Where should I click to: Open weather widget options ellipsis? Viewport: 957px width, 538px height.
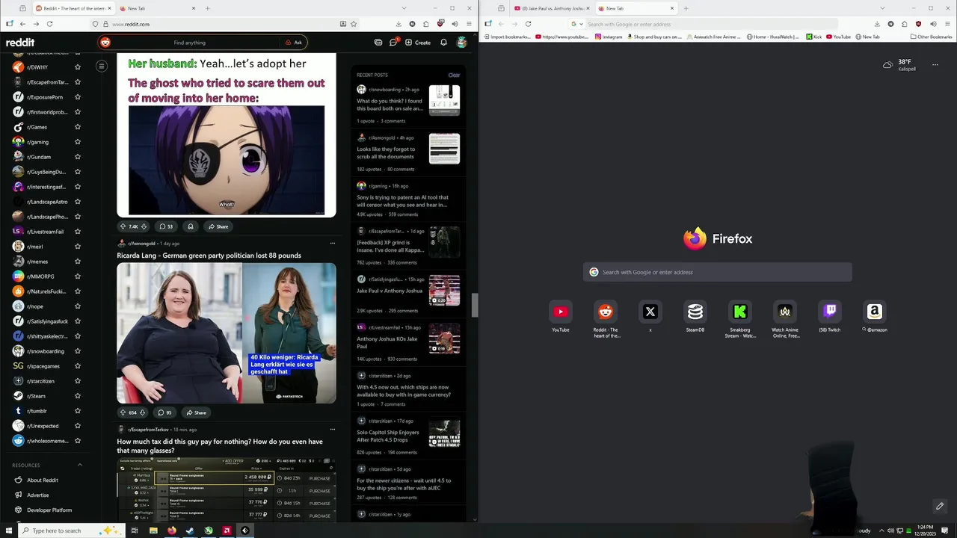point(935,65)
